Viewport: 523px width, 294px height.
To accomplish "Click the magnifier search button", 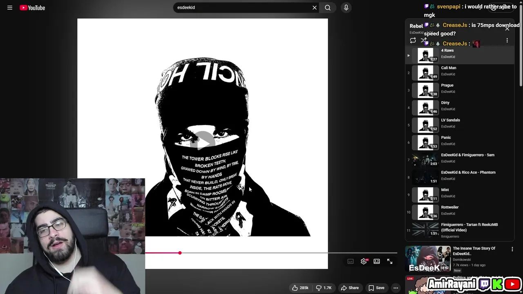I will click(x=328, y=7).
